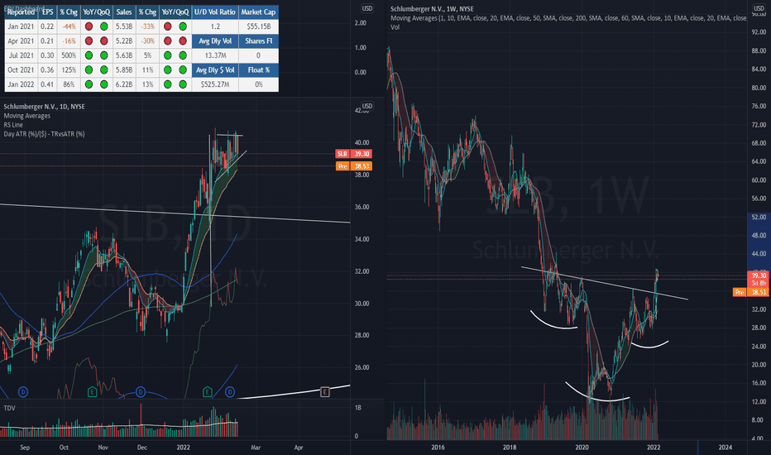Click the dividend marker near September
This screenshot has width=771, height=455.
point(23,392)
